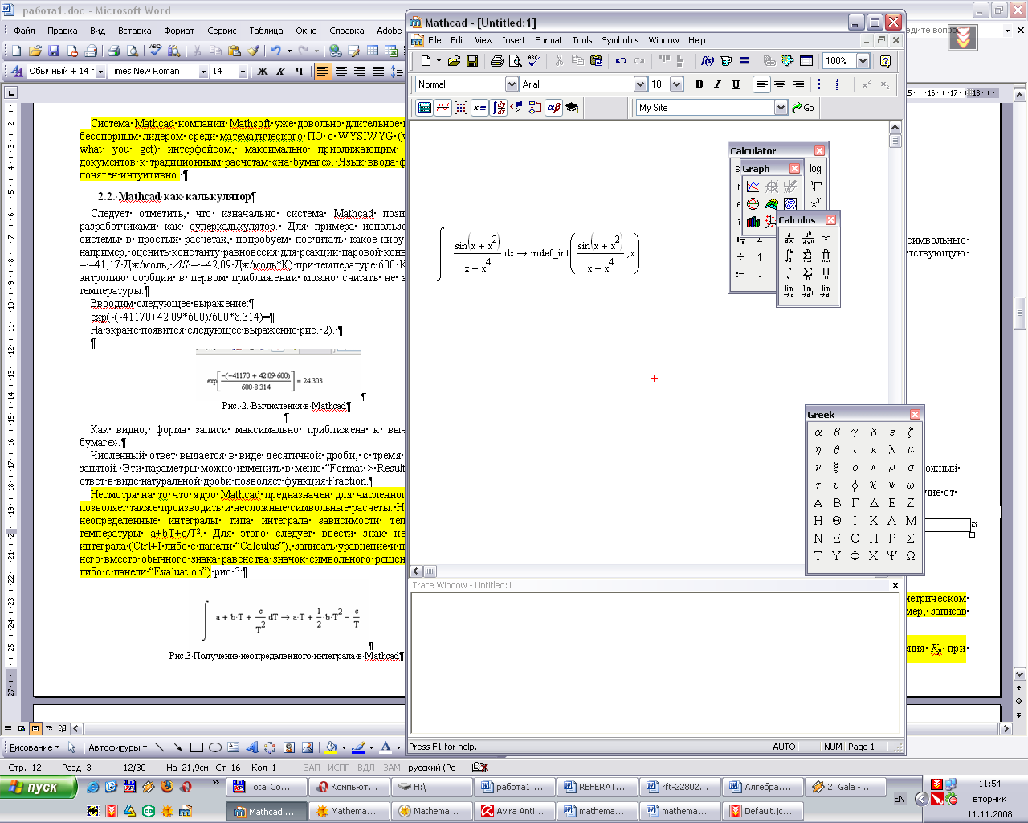1028x823 pixels.
Task: Open the Таблица menu in Word
Action: pyautogui.click(x=266, y=31)
